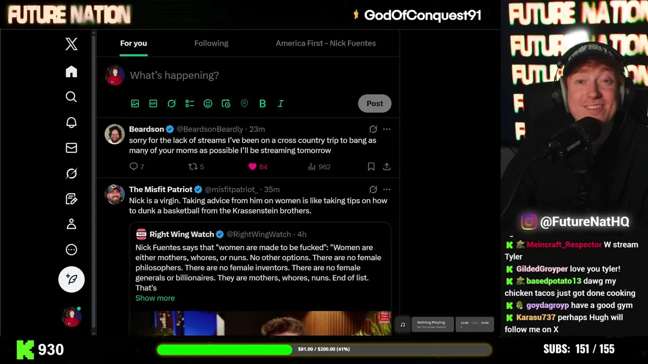Open the Lists icon in sidebar
The height and width of the screenshot is (364, 648).
click(x=71, y=199)
